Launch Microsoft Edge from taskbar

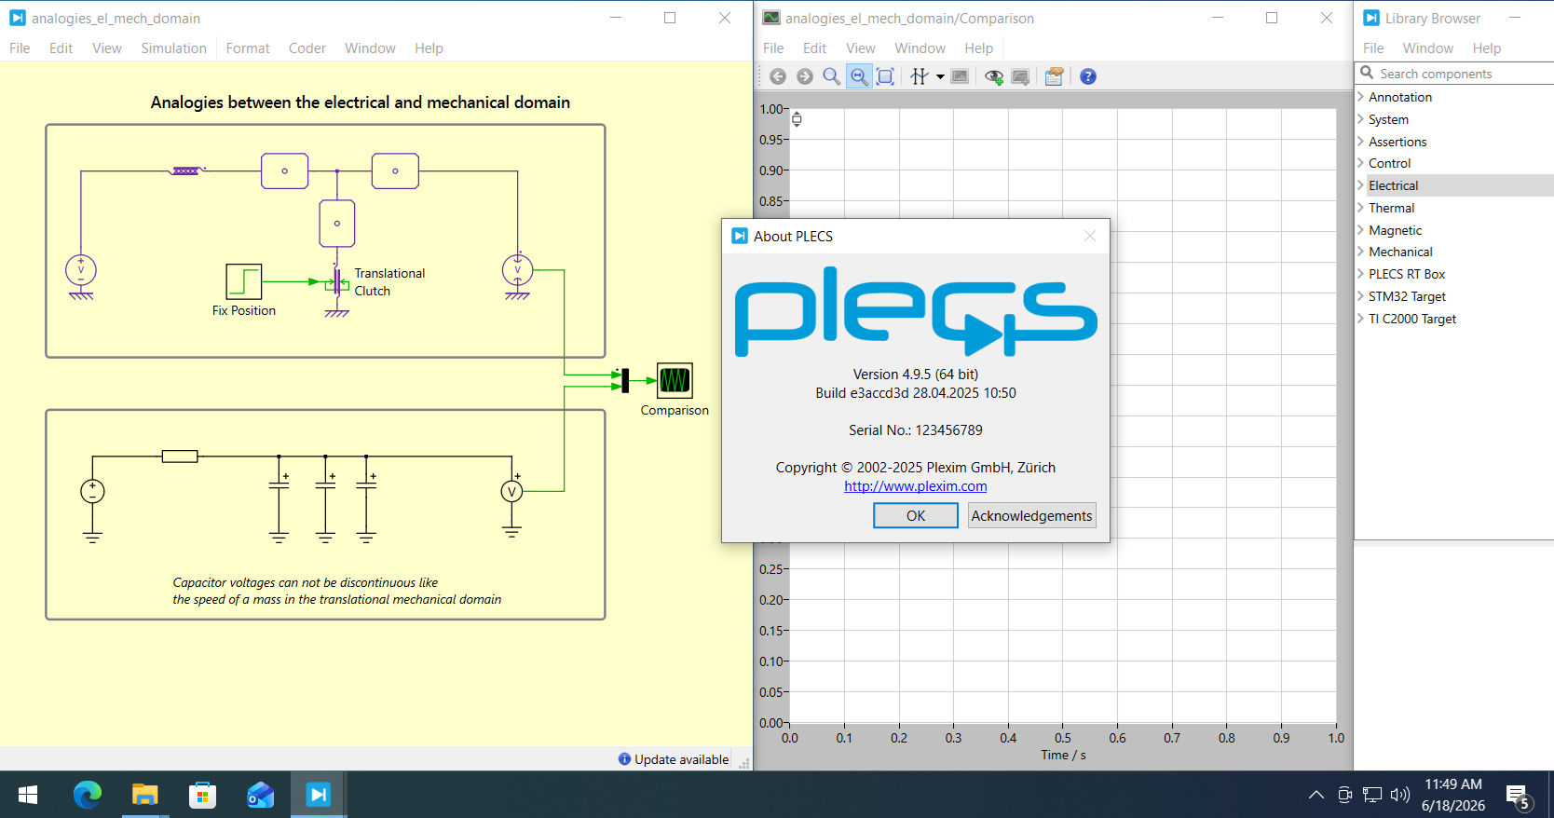click(88, 795)
